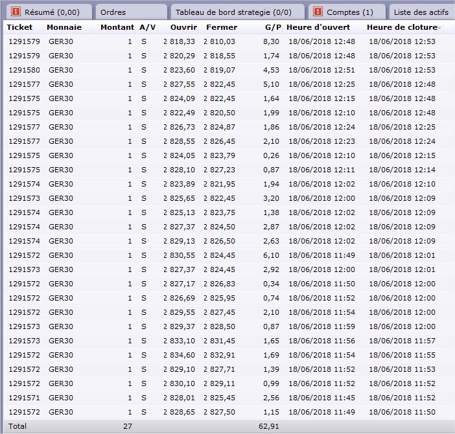Select open price 2 829,13

(x=179, y=241)
